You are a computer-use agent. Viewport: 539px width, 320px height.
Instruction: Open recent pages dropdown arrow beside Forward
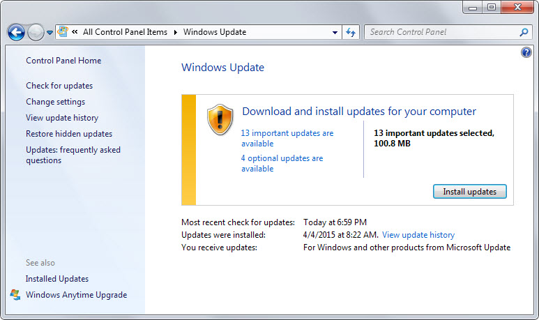coord(50,33)
